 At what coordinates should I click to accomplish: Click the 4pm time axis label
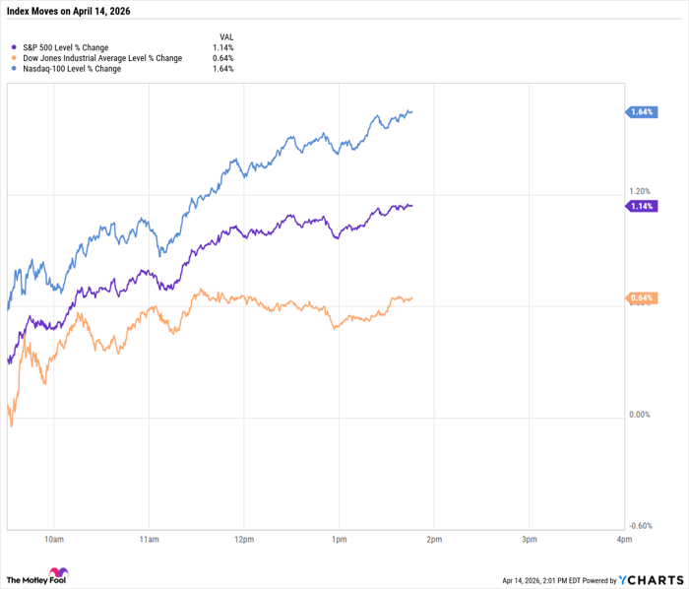623,540
